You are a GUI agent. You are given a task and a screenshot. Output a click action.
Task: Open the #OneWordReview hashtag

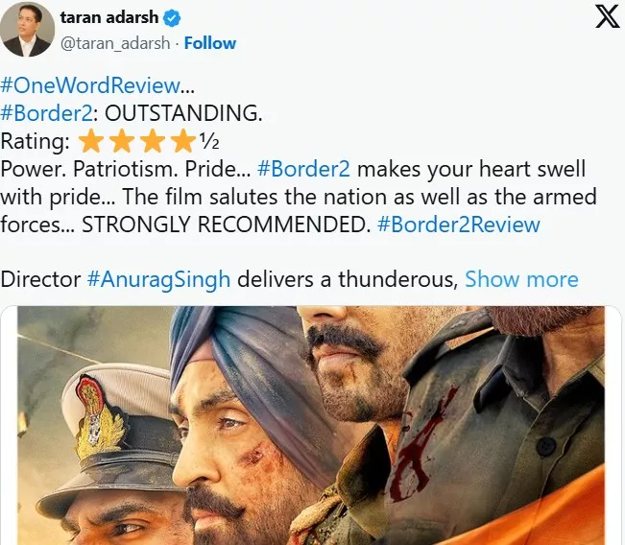point(90,84)
